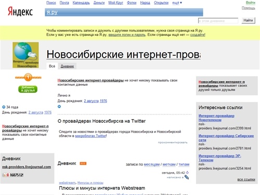This screenshot has height=195, width=260.
Task: Click the blue circle icon beside 34 года
Action: [4, 107]
